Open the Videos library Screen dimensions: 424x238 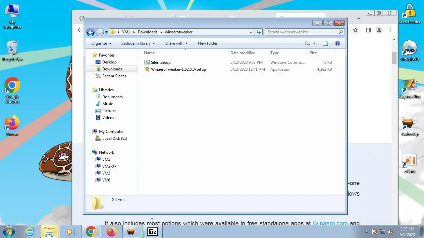point(108,118)
